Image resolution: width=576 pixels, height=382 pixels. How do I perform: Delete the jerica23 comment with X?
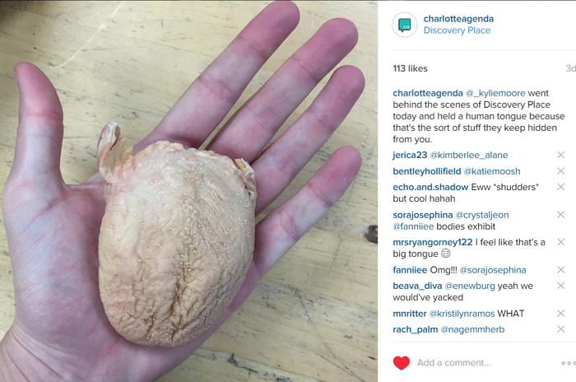tap(560, 155)
